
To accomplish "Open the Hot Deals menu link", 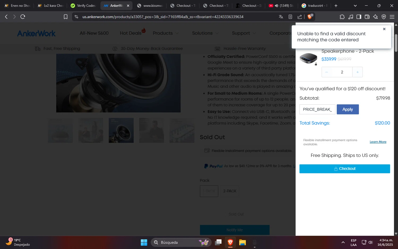I will point(131,33).
